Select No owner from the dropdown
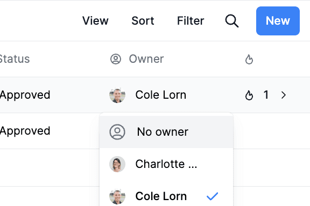The width and height of the screenshot is (310, 206). point(166,132)
